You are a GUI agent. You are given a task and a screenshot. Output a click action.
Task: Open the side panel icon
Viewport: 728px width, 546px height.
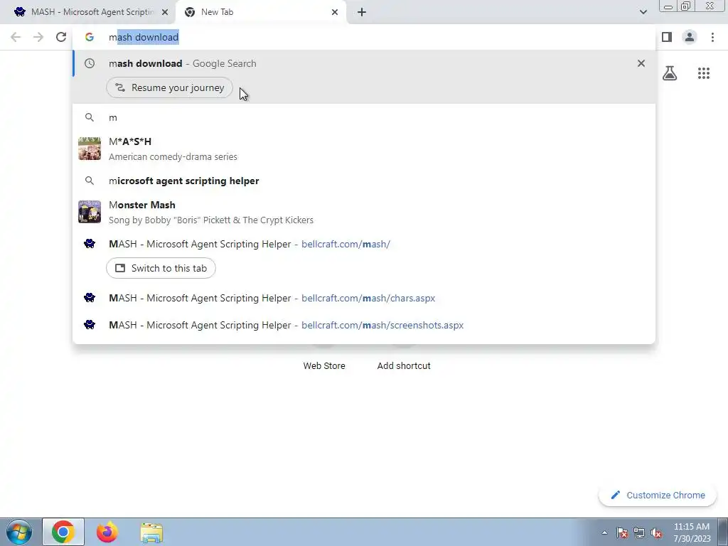(667, 37)
